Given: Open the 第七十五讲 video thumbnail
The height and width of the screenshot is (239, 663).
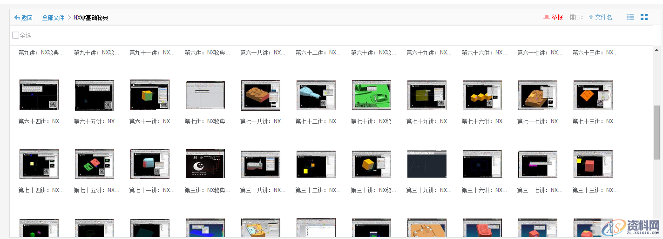Looking at the screenshot, I should click(x=95, y=164).
